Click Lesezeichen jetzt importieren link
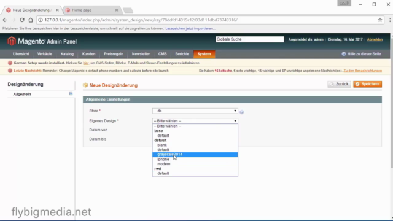Viewport: 393px width, 221px height. (190, 29)
